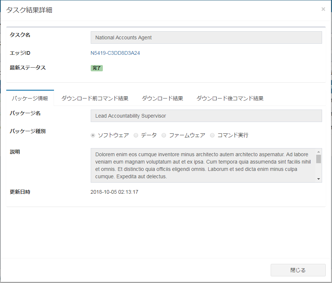Screen dimensions: 332x283
Task: Click the Lead Accountability Supervisor package name field
Action: [206, 116]
